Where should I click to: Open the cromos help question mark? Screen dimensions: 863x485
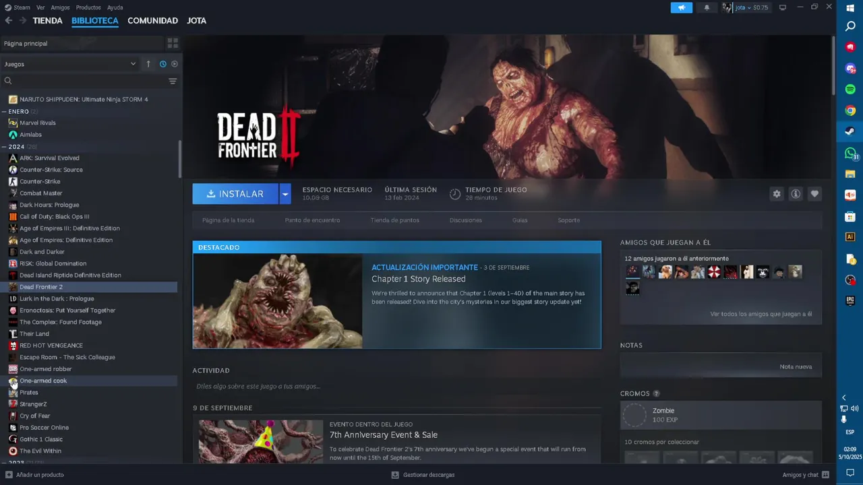pyautogui.click(x=656, y=393)
